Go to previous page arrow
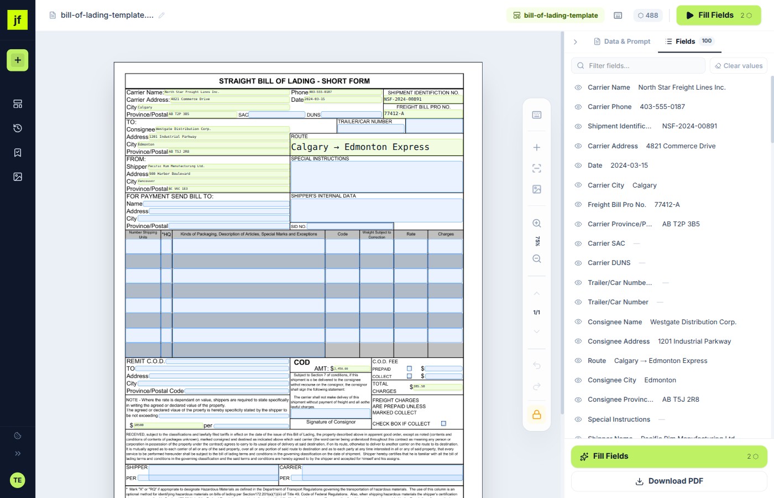The image size is (774, 498). coord(537,294)
